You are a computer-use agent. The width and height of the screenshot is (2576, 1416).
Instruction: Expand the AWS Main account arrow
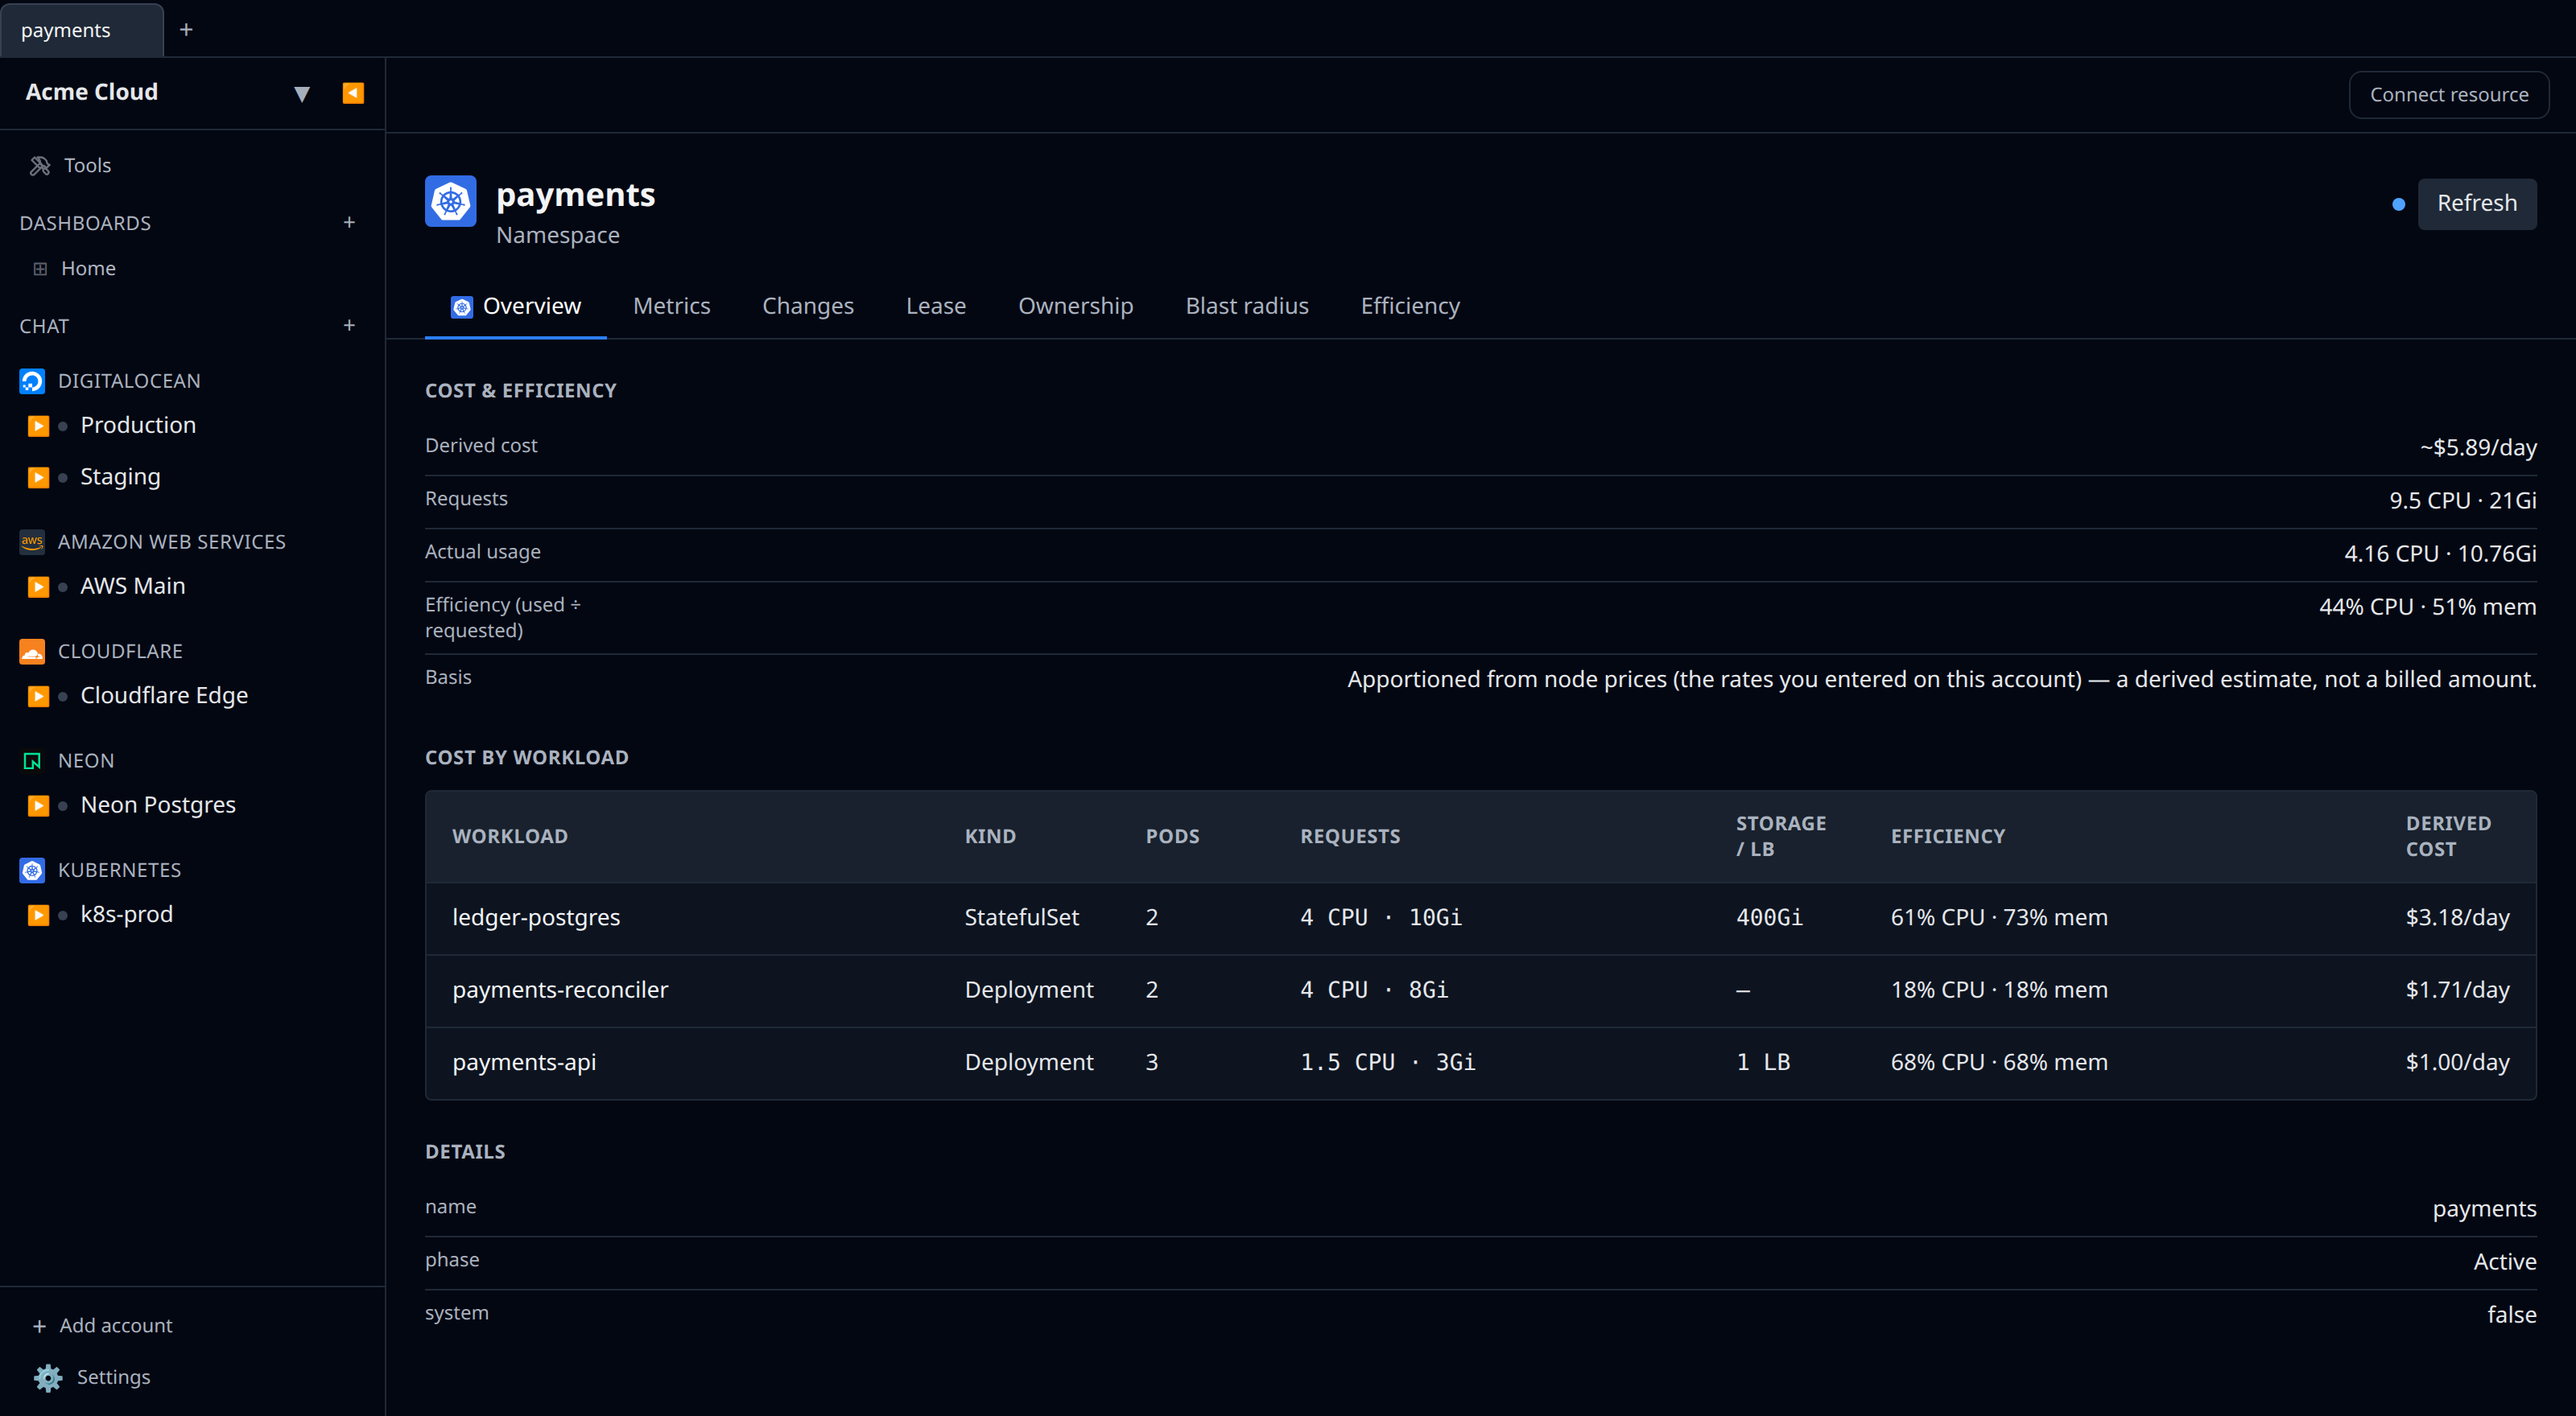[38, 587]
